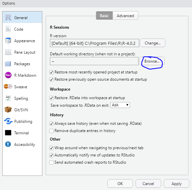Go to the Appearance settings label
The width and height of the screenshot is (192, 190).
[x=25, y=41]
